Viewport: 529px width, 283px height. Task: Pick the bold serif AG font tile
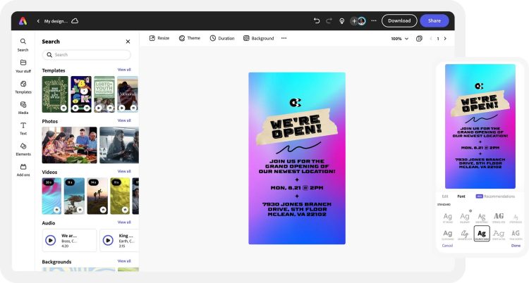(x=499, y=217)
